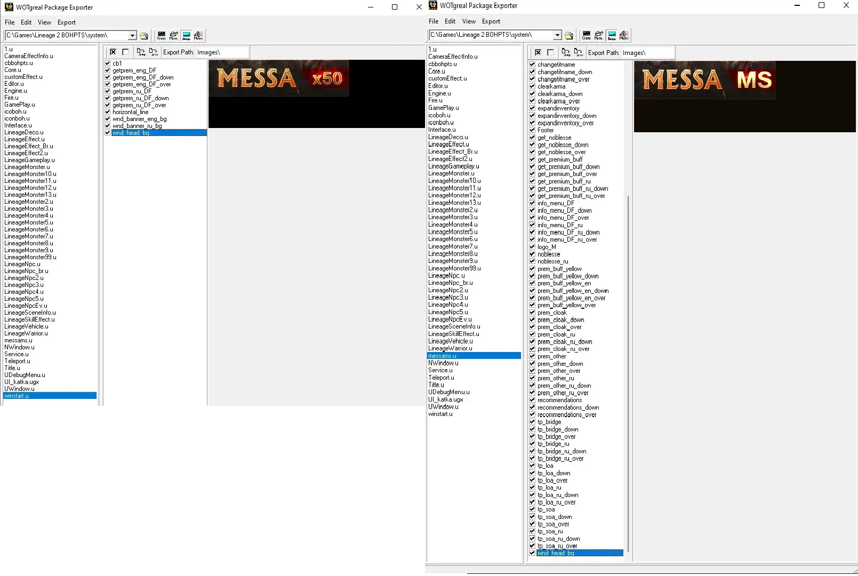
Task: Toggle horizontal_line checkbox
Action: click(108, 112)
